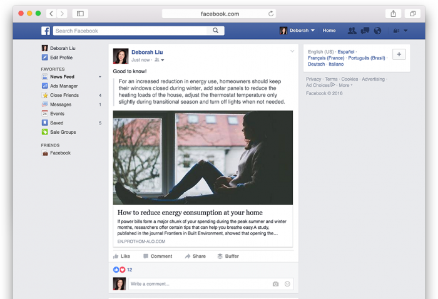This screenshot has width=438, height=299.
Task: Click Comment button on post
Action: (x=158, y=256)
